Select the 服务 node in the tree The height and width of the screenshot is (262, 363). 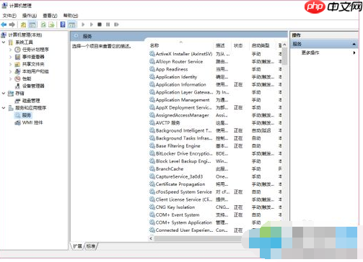tap(27, 115)
